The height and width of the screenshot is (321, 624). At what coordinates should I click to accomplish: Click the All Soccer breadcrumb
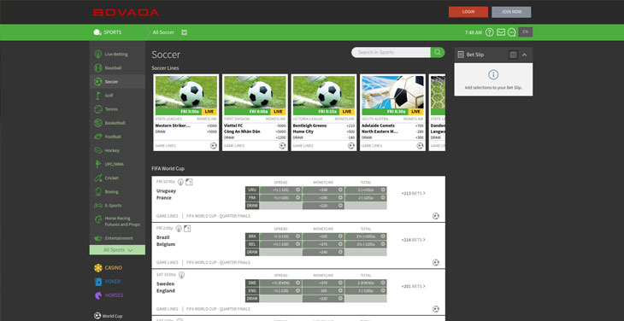[163, 32]
